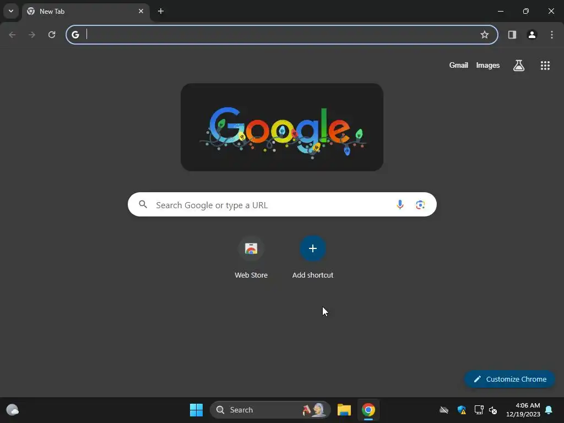This screenshot has height=423, width=564.
Task: Open network status tray icon
Action: (x=479, y=410)
